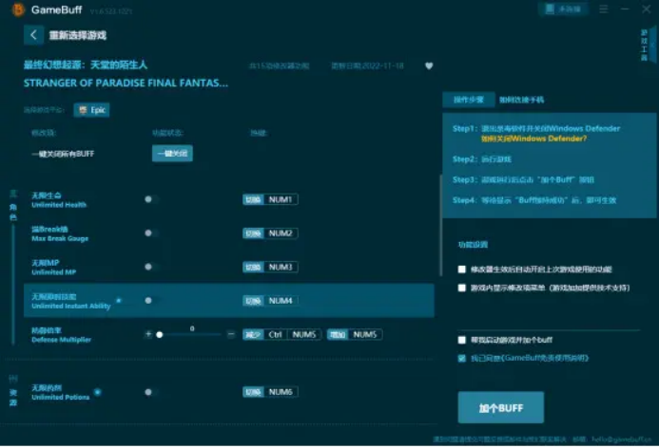This screenshot has height=448, width=659.
Task: Switch to the operation steps tab
Action: coord(469,100)
